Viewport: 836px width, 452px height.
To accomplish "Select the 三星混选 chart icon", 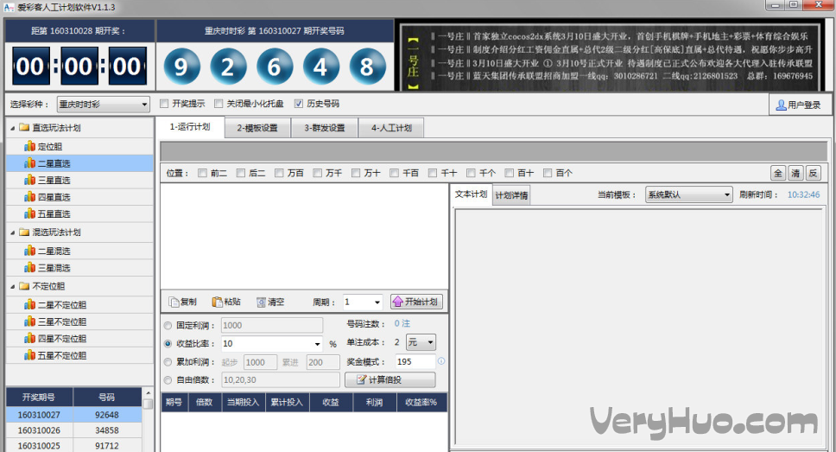I will coord(30,268).
